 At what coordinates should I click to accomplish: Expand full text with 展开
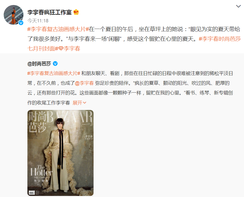tap(77, 103)
